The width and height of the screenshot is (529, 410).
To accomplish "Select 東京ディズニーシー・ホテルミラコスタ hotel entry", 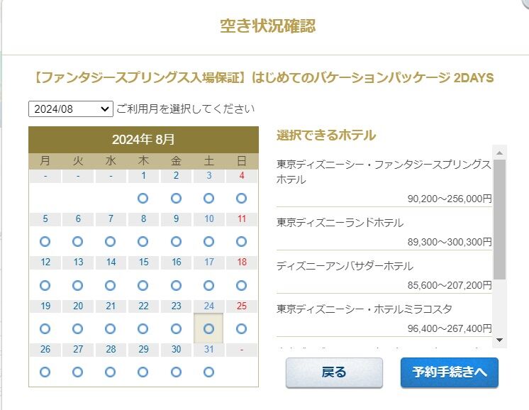I will coord(364,309).
